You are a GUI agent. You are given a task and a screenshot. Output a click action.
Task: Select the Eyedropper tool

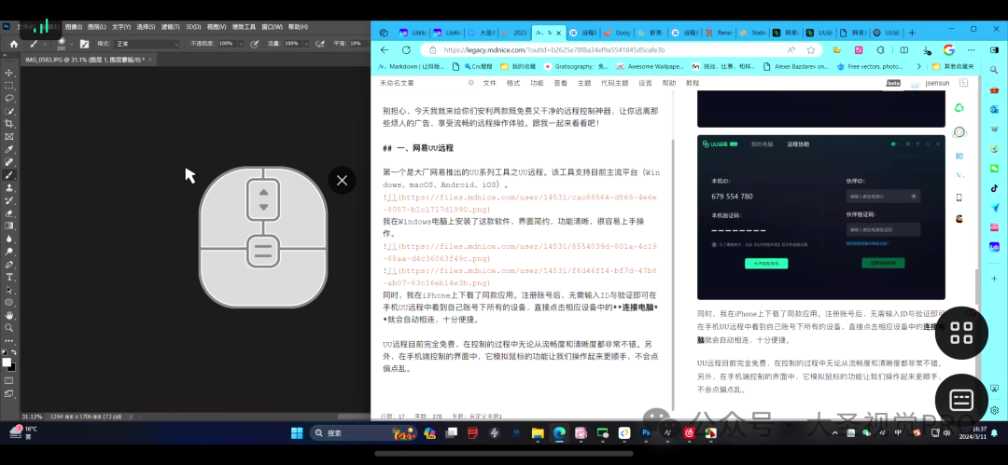pos(9,149)
